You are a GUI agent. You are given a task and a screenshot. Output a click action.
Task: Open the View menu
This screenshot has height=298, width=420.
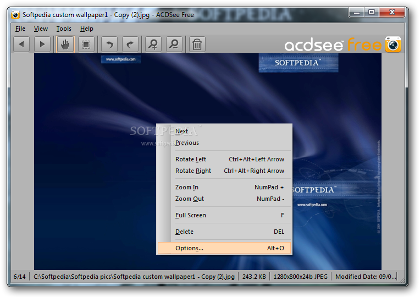click(41, 29)
